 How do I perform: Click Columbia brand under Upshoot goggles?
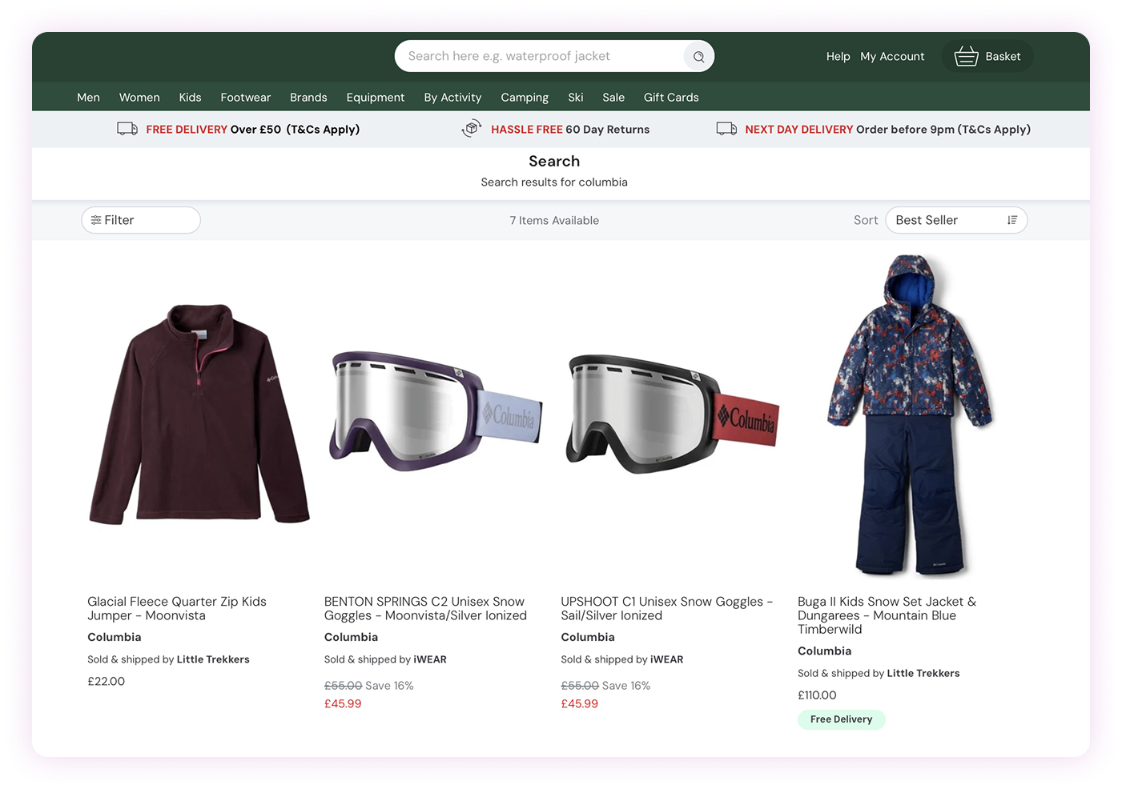pyautogui.click(x=588, y=637)
